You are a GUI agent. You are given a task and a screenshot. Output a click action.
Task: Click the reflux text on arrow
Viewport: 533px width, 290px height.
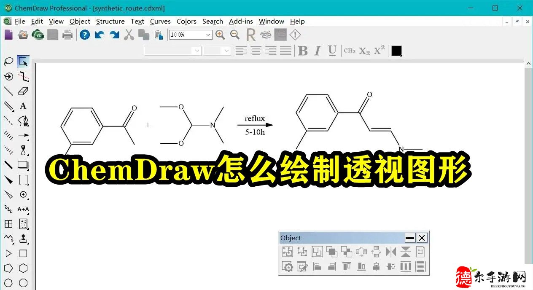[x=255, y=118]
